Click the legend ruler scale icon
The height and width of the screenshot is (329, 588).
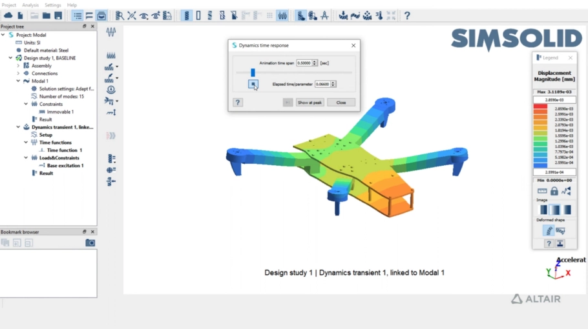click(x=542, y=191)
